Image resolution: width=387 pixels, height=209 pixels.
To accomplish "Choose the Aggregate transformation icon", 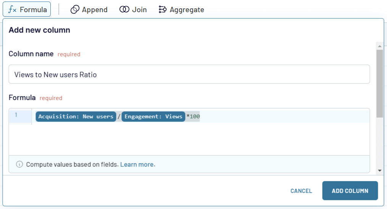I will pyautogui.click(x=163, y=10).
